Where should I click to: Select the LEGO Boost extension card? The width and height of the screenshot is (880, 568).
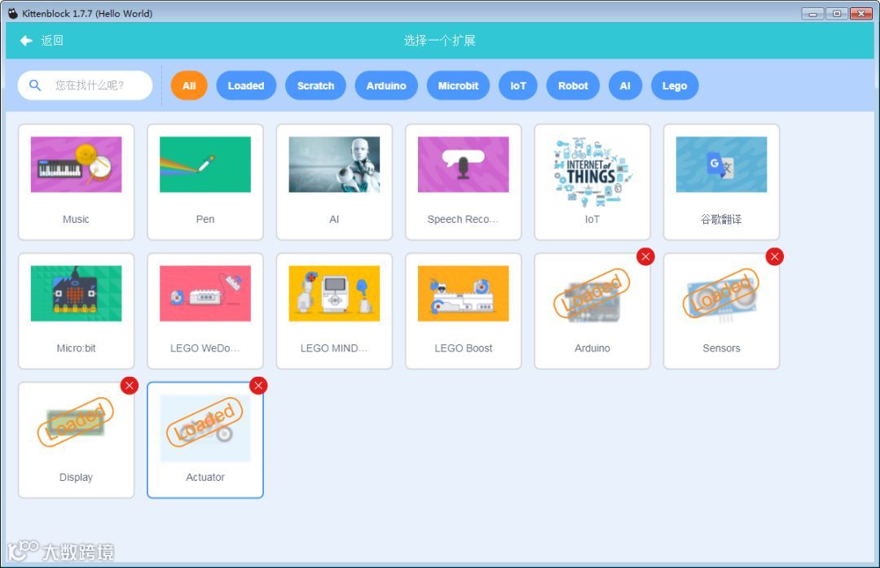coord(464,311)
